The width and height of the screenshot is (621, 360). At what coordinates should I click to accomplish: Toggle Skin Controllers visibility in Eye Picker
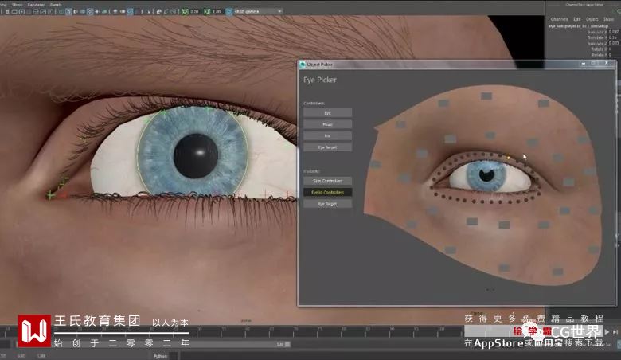[x=327, y=181]
